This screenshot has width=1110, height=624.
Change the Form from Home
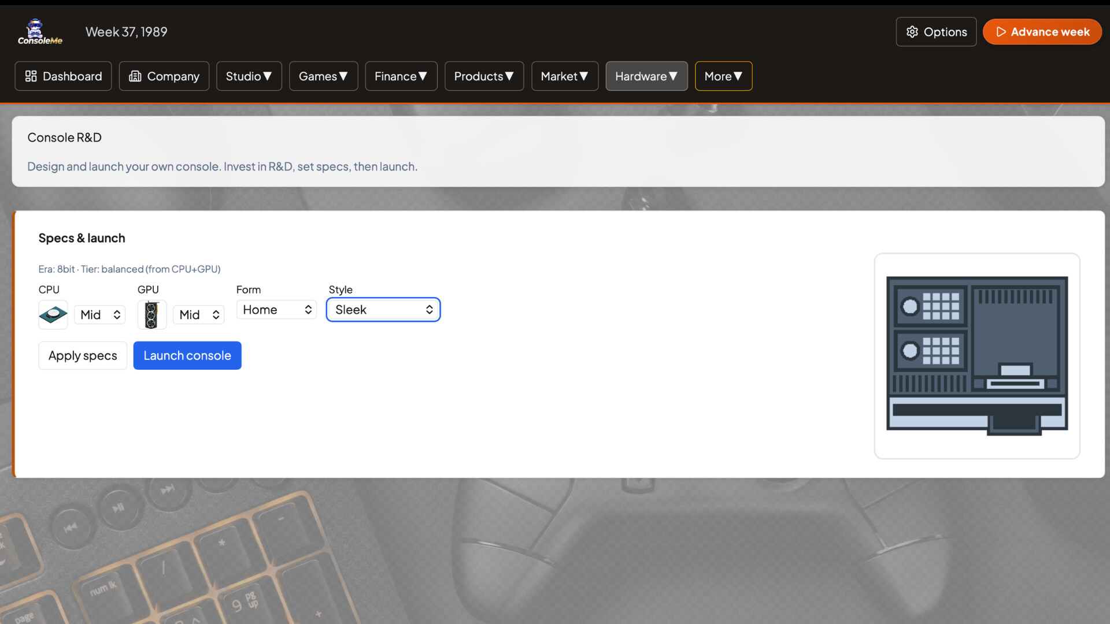tap(276, 310)
